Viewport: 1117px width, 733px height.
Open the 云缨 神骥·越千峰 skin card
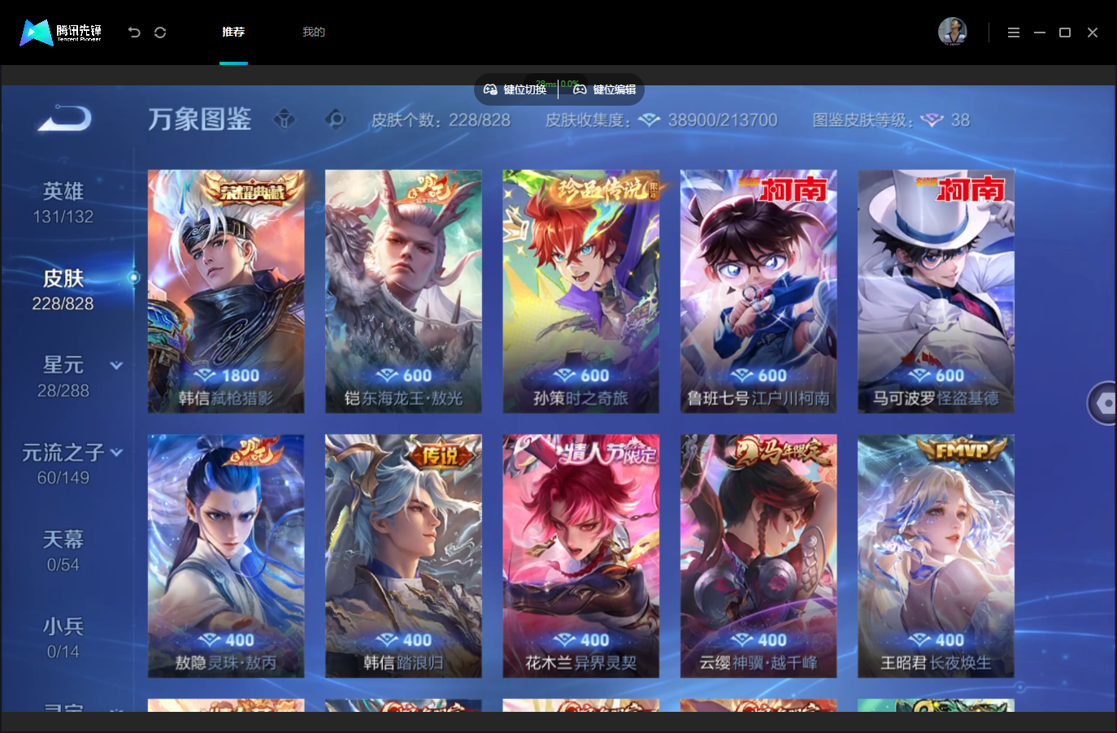tap(758, 556)
